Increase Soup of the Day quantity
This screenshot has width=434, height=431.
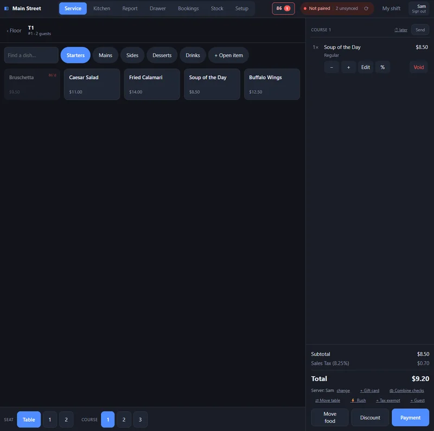(x=348, y=67)
